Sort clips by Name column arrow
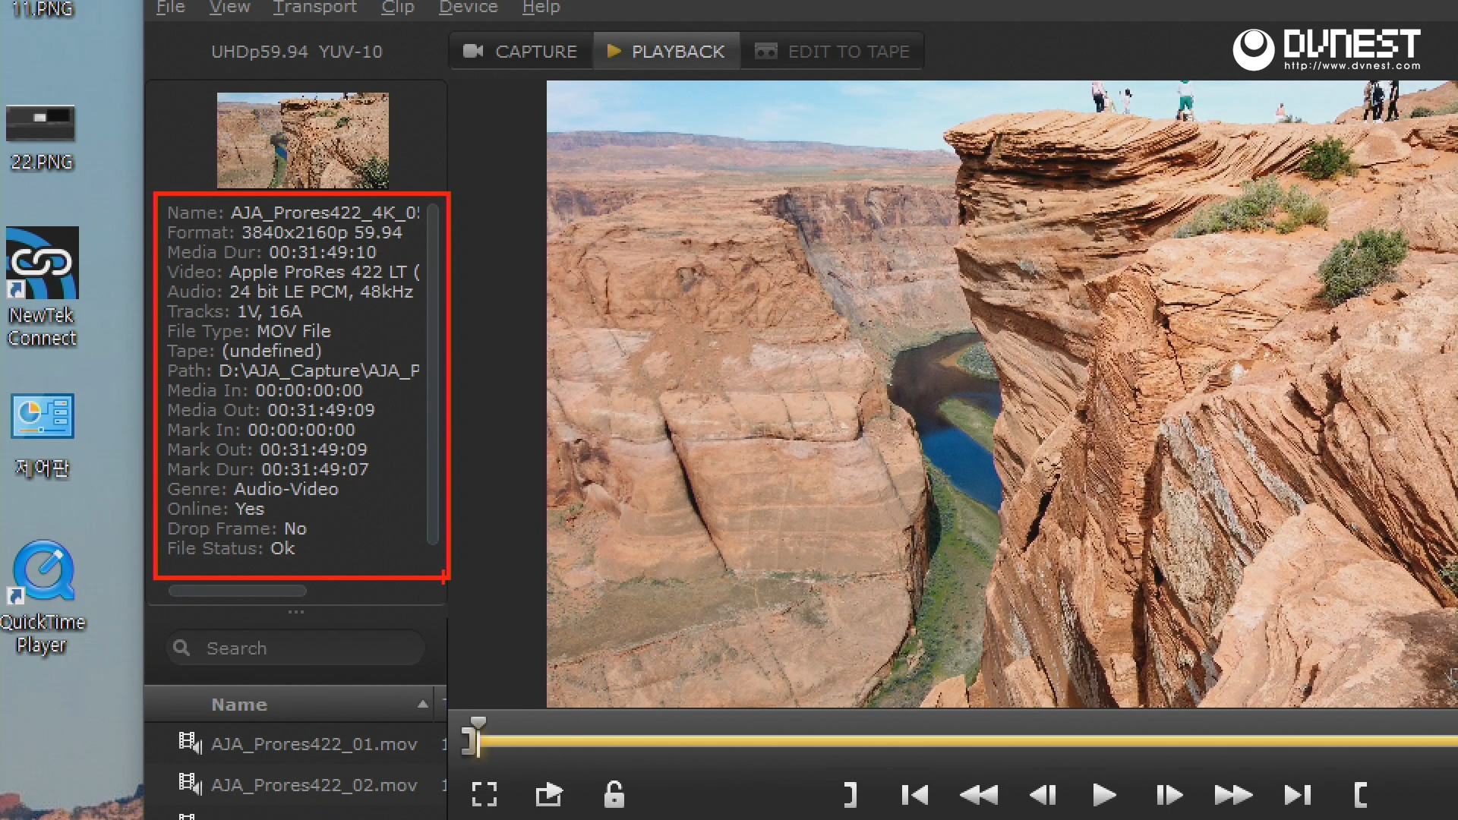Viewport: 1458px width, 820px height. 422,705
